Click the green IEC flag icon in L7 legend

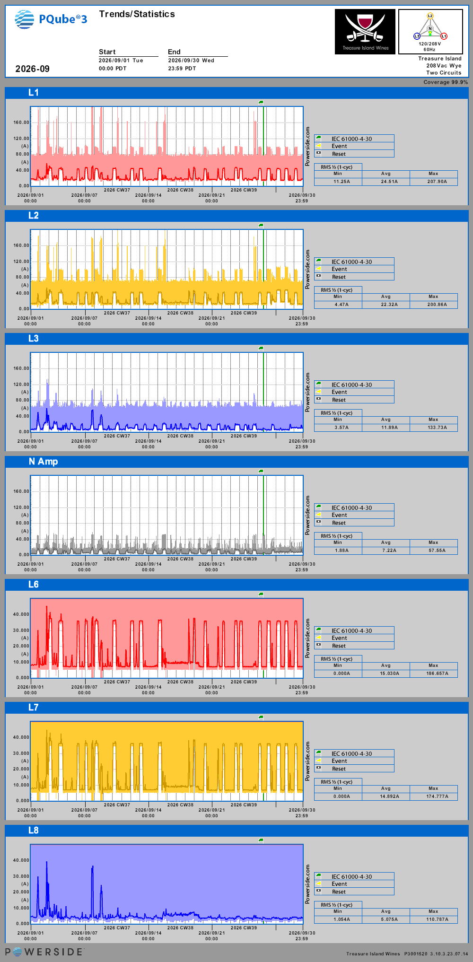319,753
